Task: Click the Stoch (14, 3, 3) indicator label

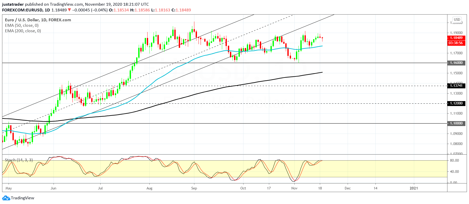Action: pyautogui.click(x=19, y=160)
